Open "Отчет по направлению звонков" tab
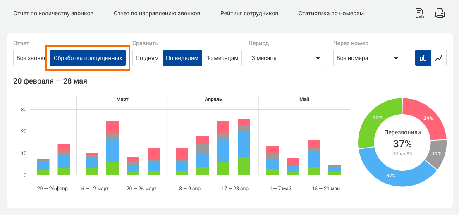Screen dimensions: 459x215 (157, 14)
